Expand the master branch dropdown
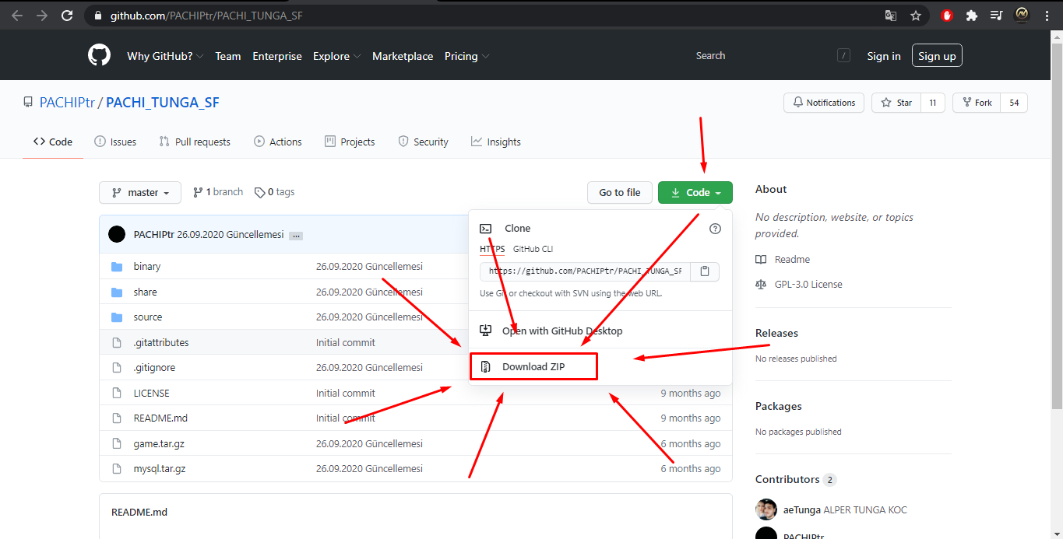Screen dimensions: 1063x539 coord(140,192)
